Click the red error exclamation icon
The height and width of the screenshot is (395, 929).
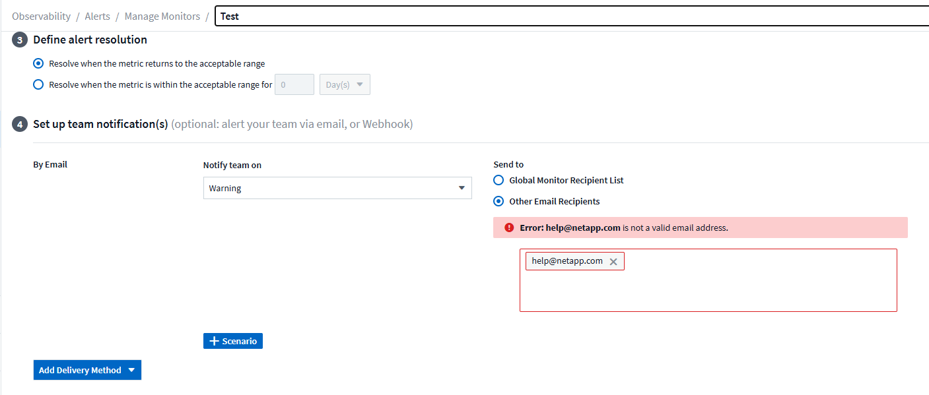pyautogui.click(x=509, y=228)
